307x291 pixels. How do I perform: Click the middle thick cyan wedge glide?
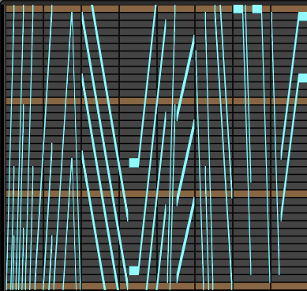185,162
